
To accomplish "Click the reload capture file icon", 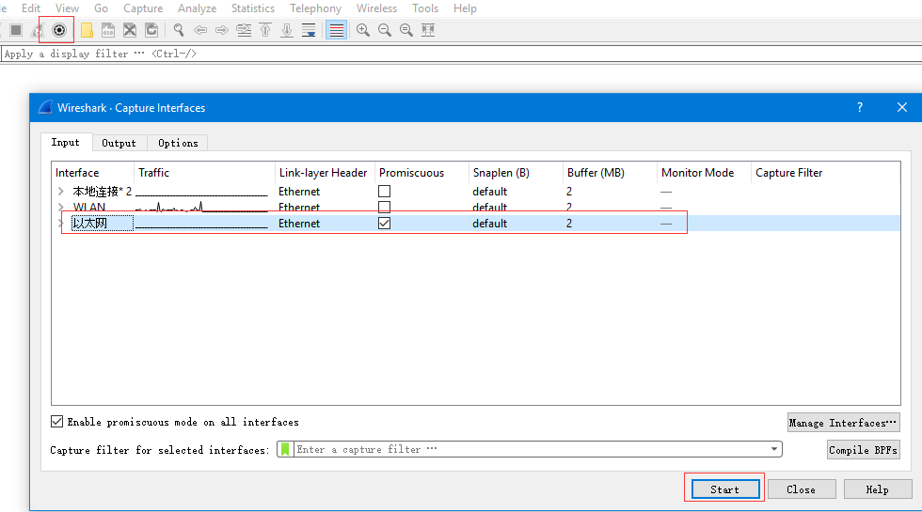I will coord(151,30).
